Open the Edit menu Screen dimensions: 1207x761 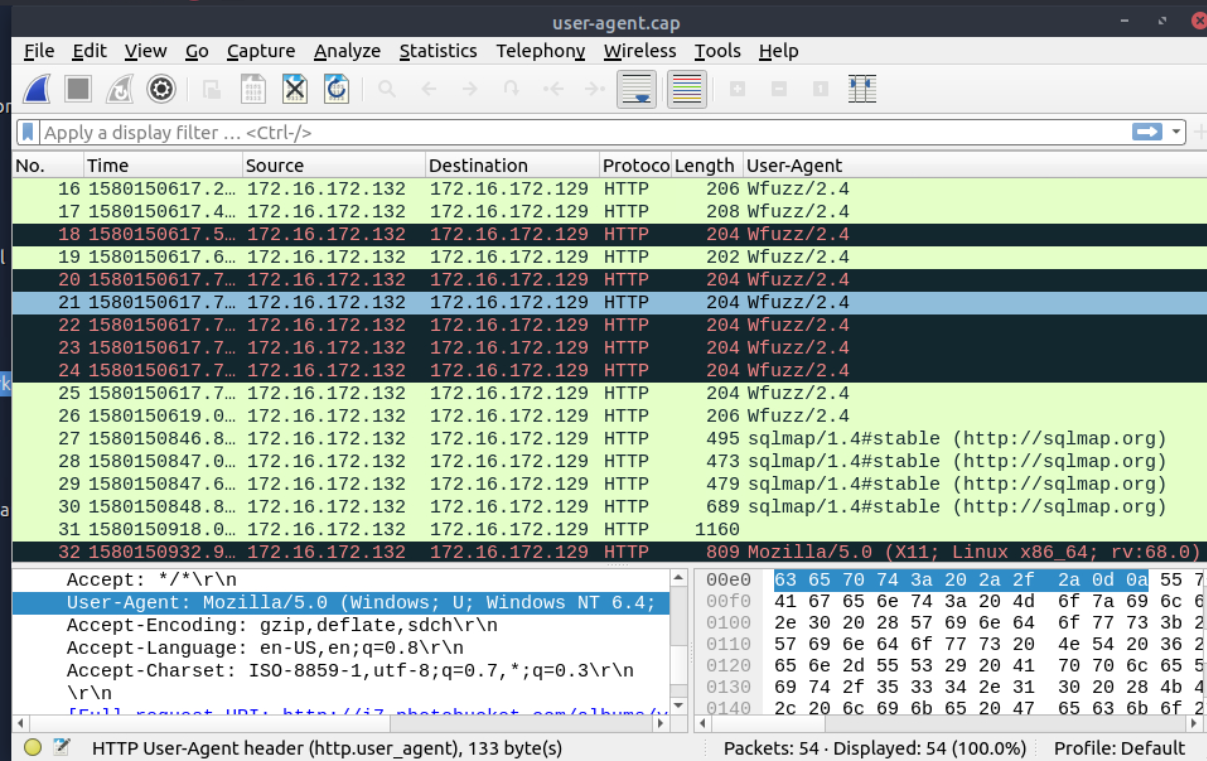(89, 51)
